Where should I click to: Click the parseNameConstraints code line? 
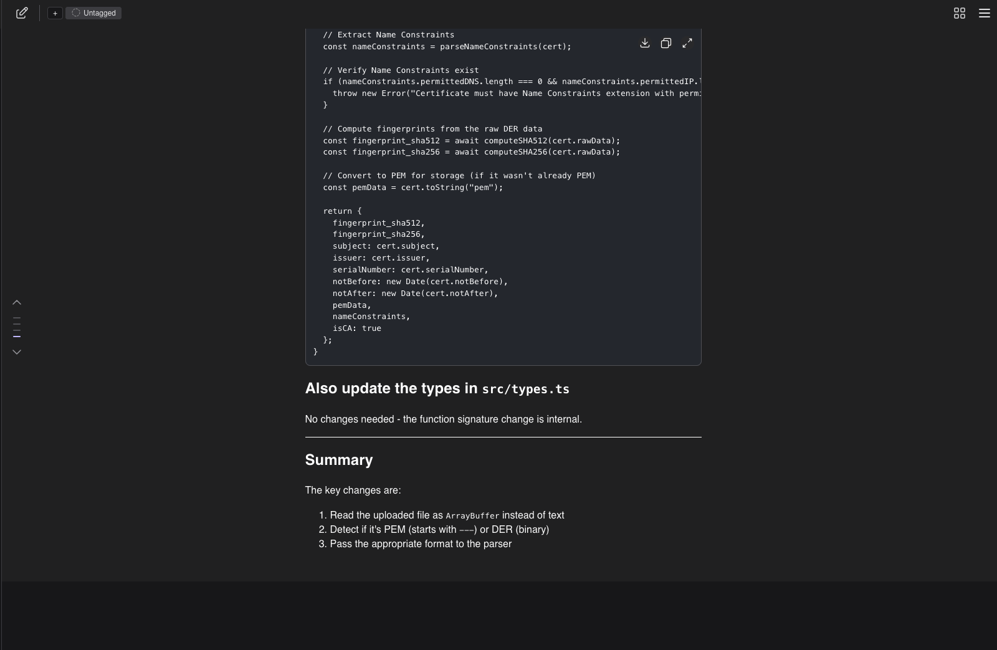pyautogui.click(x=447, y=47)
